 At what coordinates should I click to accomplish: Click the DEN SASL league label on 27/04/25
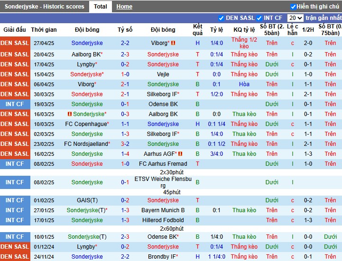tap(15, 43)
